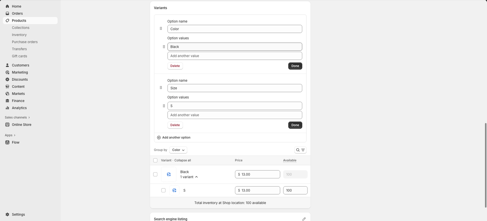Click the plus icon for Add another option
This screenshot has width=487, height=221.
(159, 138)
